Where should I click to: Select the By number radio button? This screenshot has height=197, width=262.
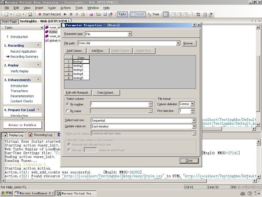tap(68, 104)
